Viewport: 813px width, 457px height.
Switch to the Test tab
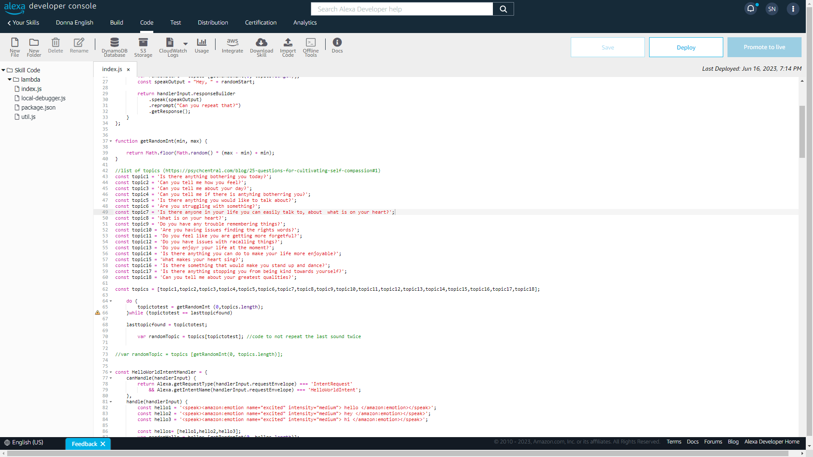(175, 22)
